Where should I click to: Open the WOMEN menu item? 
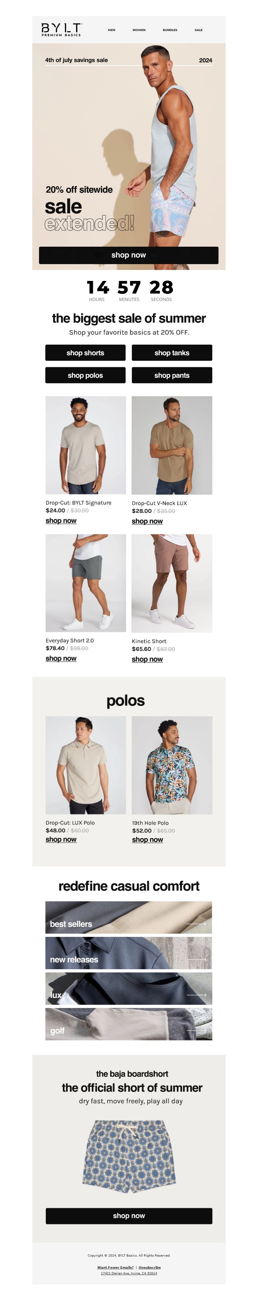point(139,30)
